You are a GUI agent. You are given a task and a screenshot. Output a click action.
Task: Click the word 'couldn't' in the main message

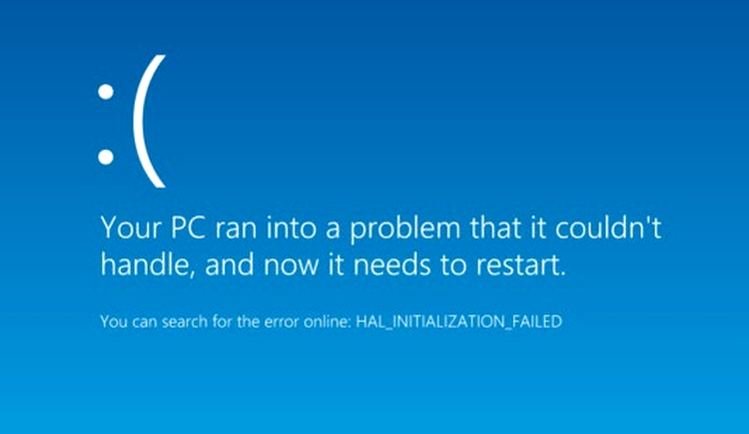coord(608,226)
